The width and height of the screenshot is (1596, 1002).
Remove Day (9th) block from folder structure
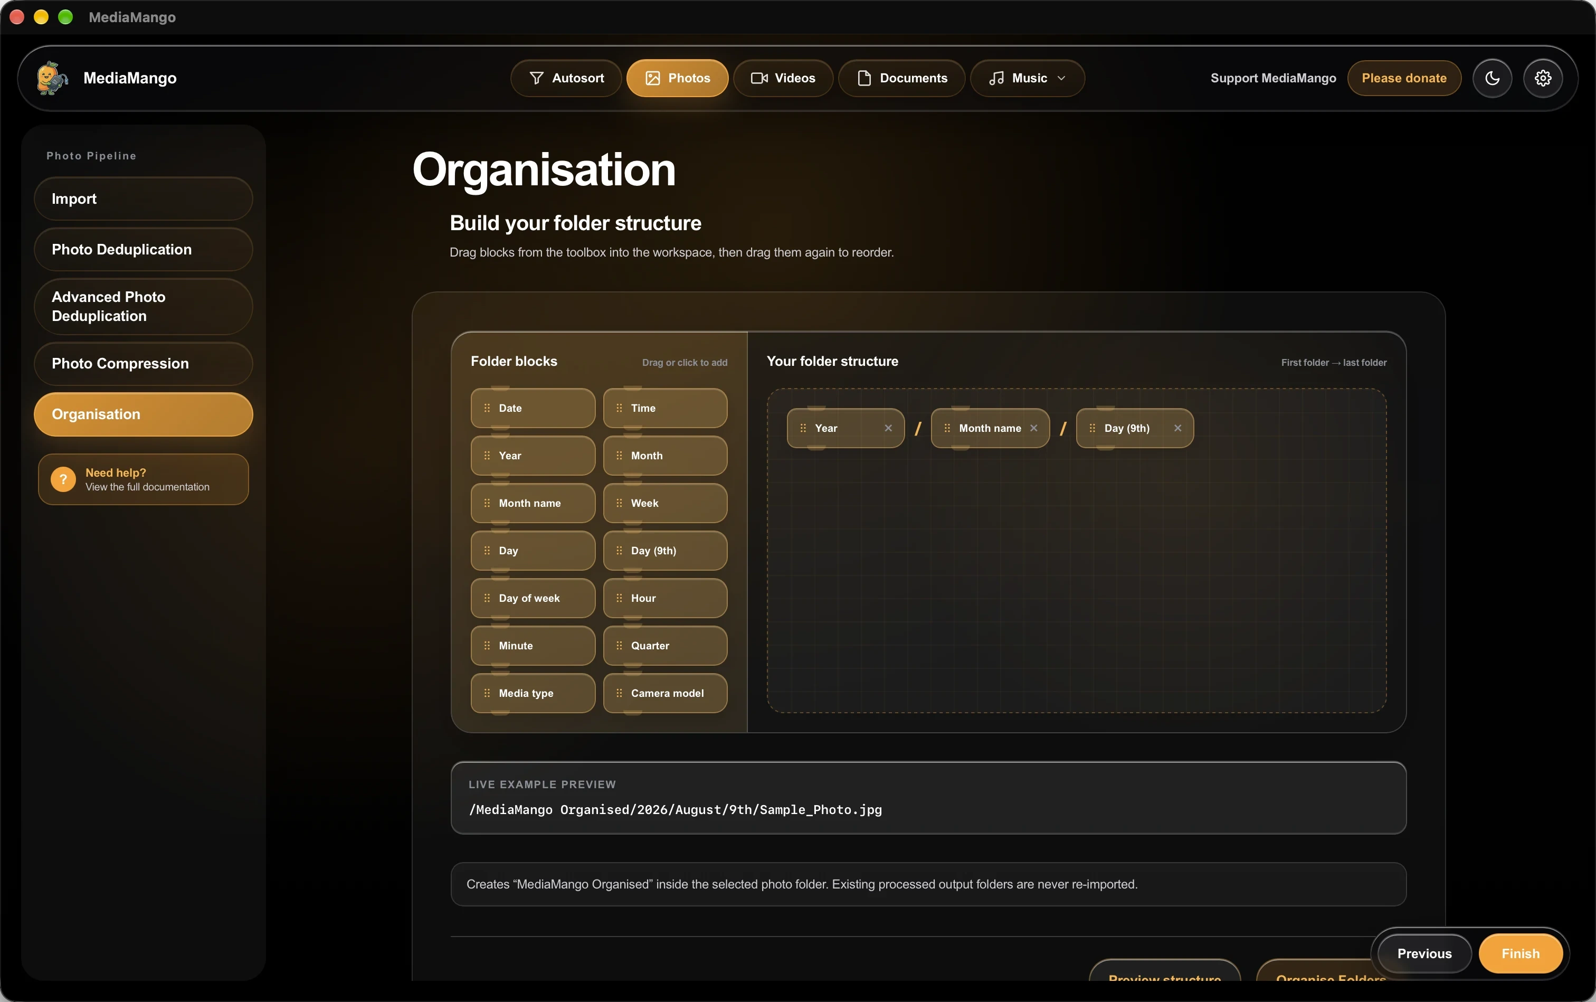pos(1178,428)
